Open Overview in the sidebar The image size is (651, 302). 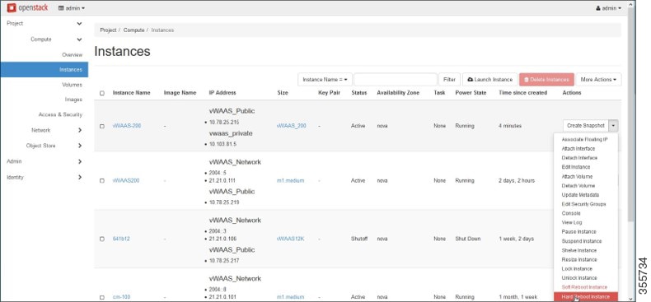click(x=73, y=55)
